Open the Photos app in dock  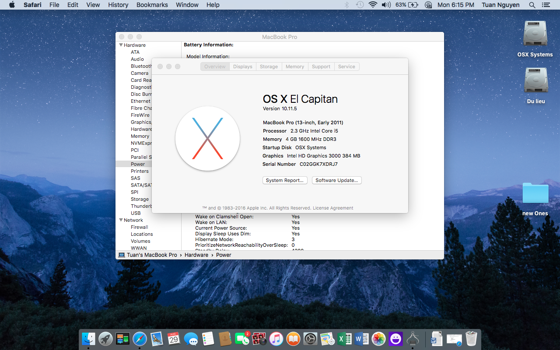[378, 339]
